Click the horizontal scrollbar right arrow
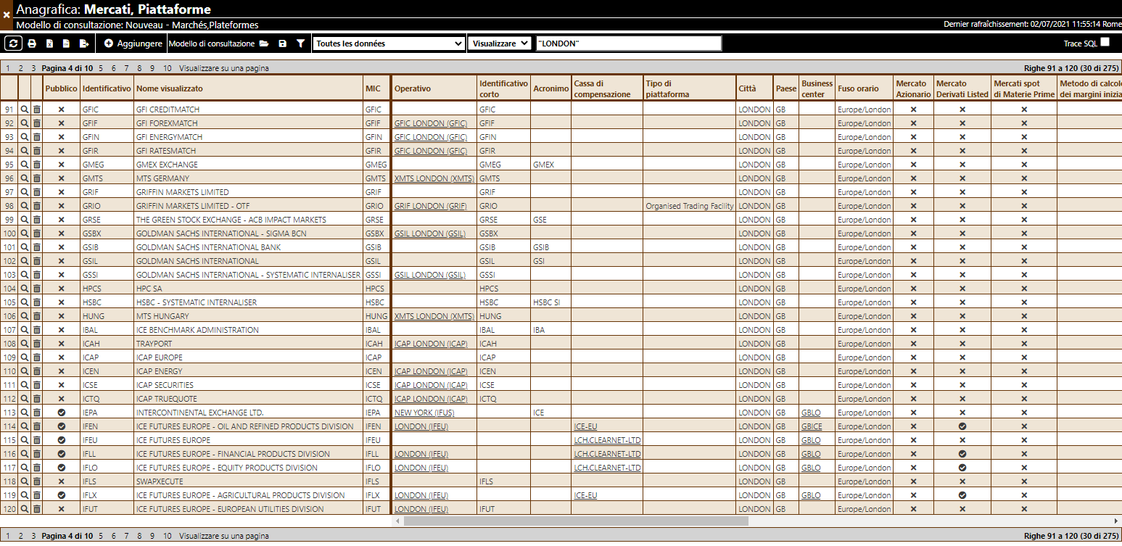 (x=1116, y=521)
